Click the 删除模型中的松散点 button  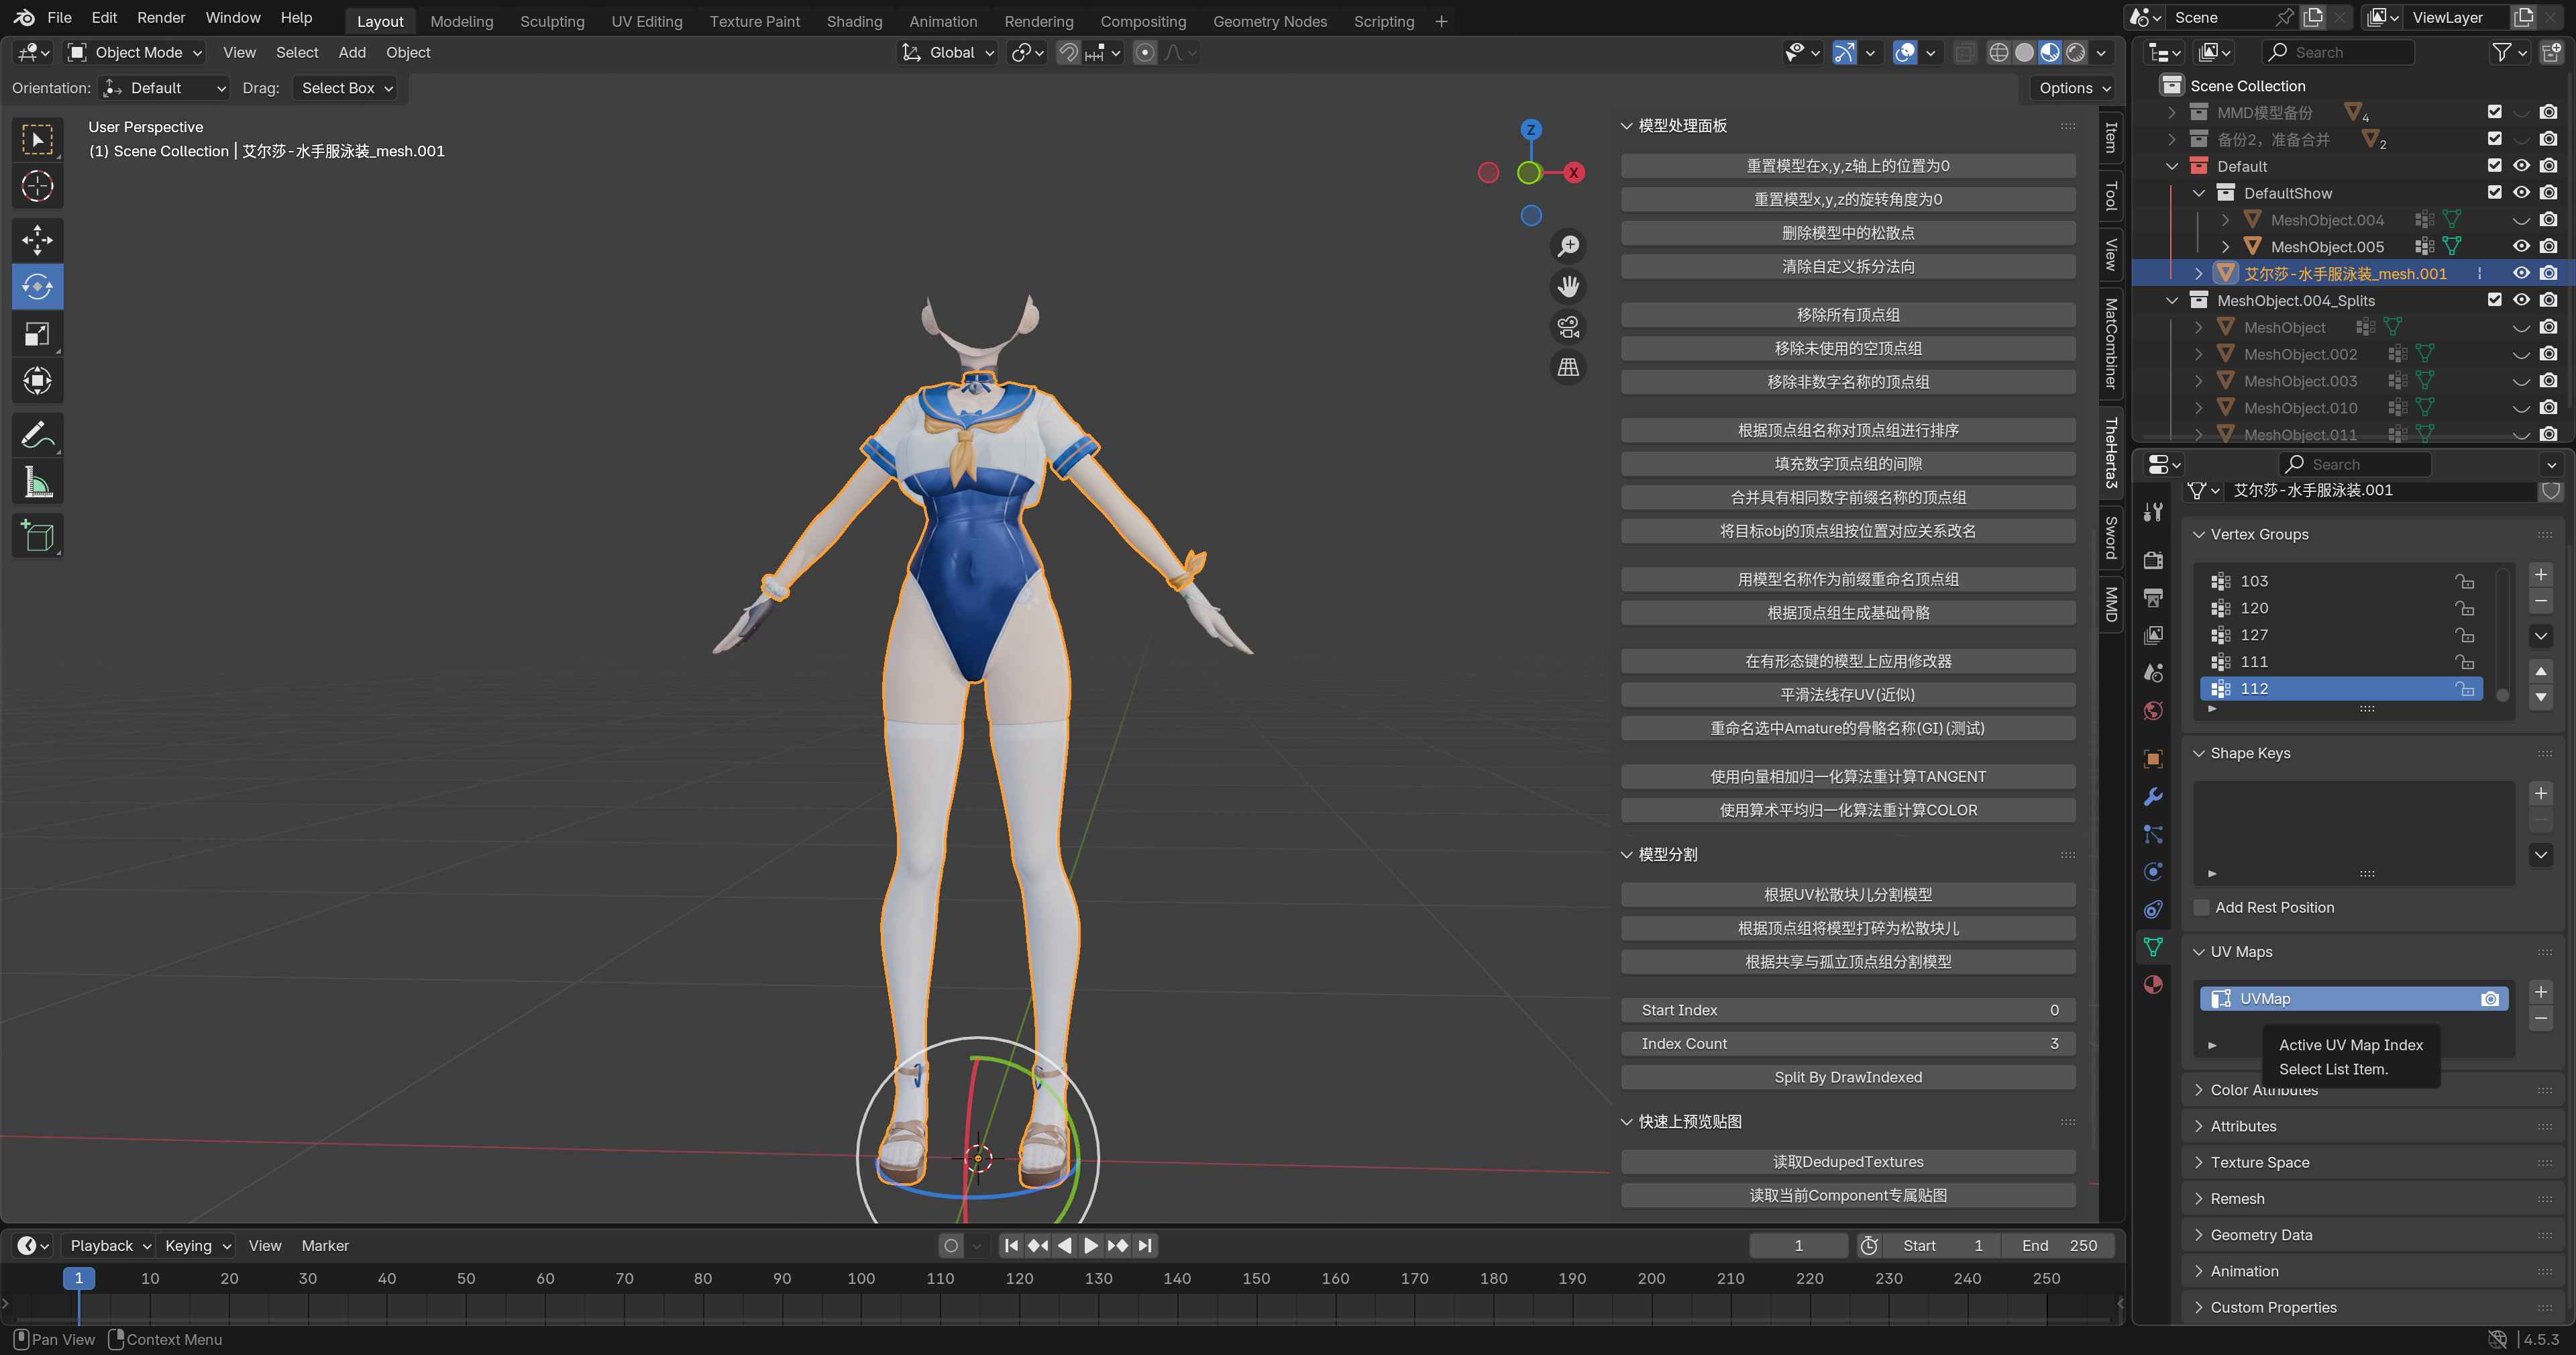[x=1847, y=232]
